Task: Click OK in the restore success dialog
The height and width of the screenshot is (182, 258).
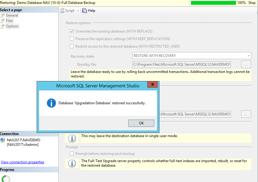Action: (141, 123)
